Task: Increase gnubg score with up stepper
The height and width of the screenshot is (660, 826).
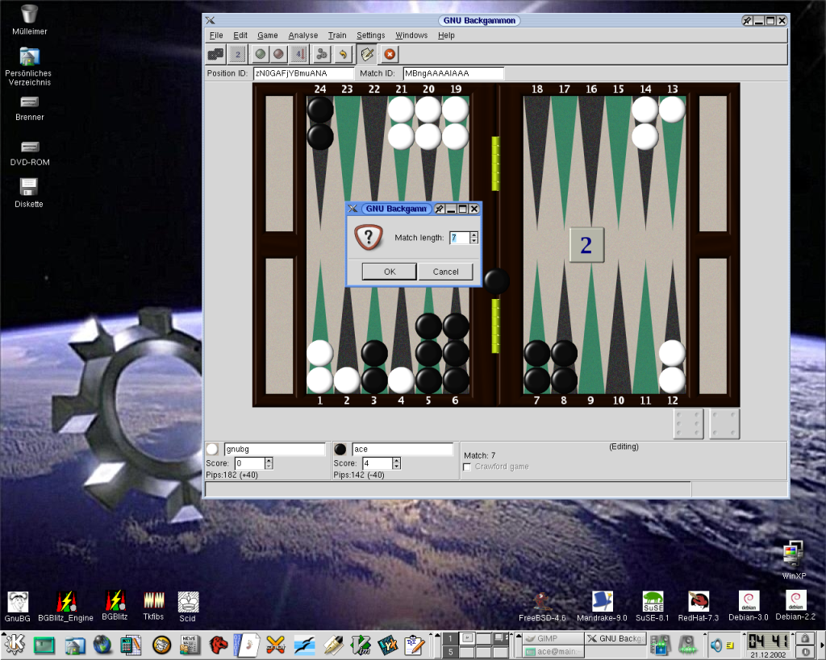Action: click(x=269, y=460)
